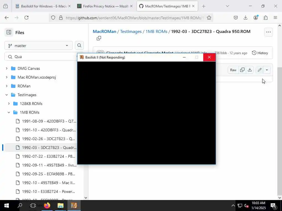Screen dimensions: 282x211
Task: Open Firefox extensions menu
Action: tap(265, 18)
